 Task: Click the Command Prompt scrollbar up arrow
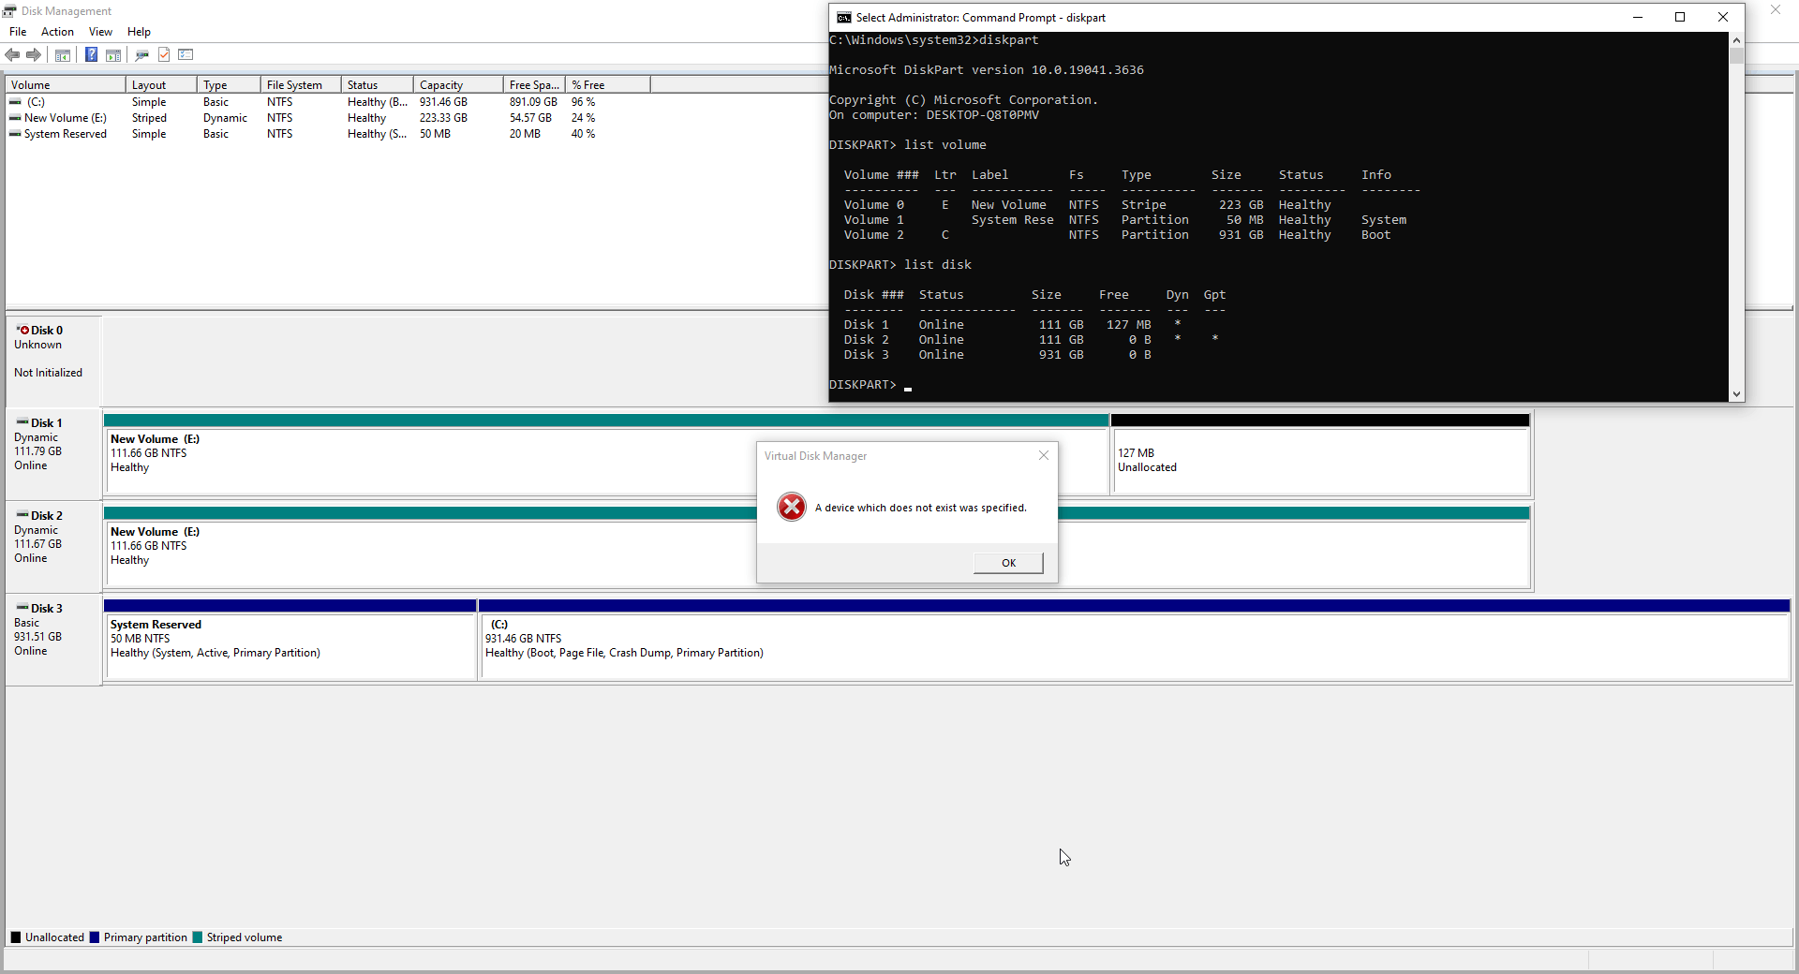click(x=1736, y=40)
